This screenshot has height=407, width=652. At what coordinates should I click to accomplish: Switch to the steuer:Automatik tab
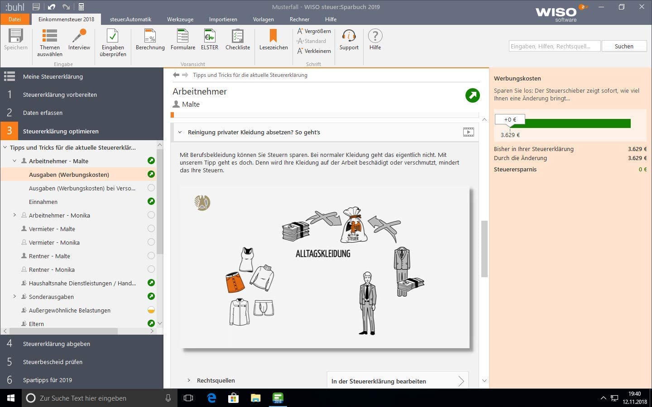coord(130,19)
